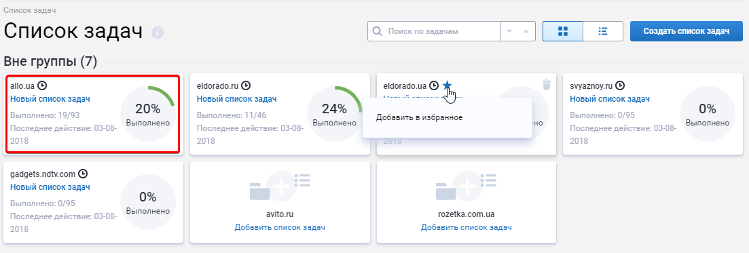749x253 pixels.
Task: Click the down arrow in search box
Action: pyautogui.click(x=509, y=31)
